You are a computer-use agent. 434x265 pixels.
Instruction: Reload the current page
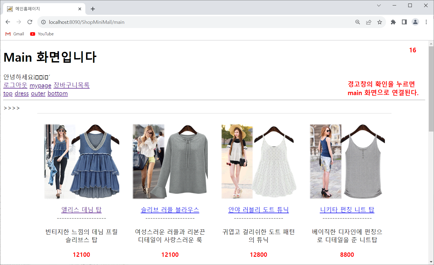pyautogui.click(x=30, y=22)
